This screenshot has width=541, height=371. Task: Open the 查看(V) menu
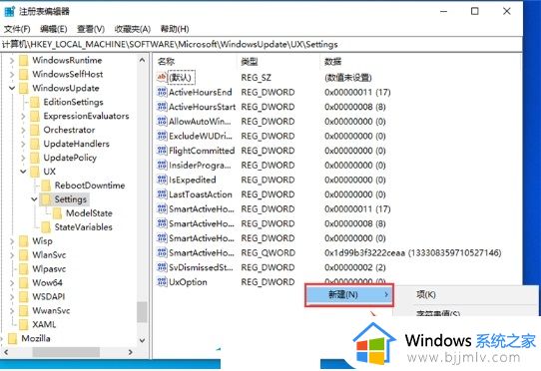[x=91, y=29]
